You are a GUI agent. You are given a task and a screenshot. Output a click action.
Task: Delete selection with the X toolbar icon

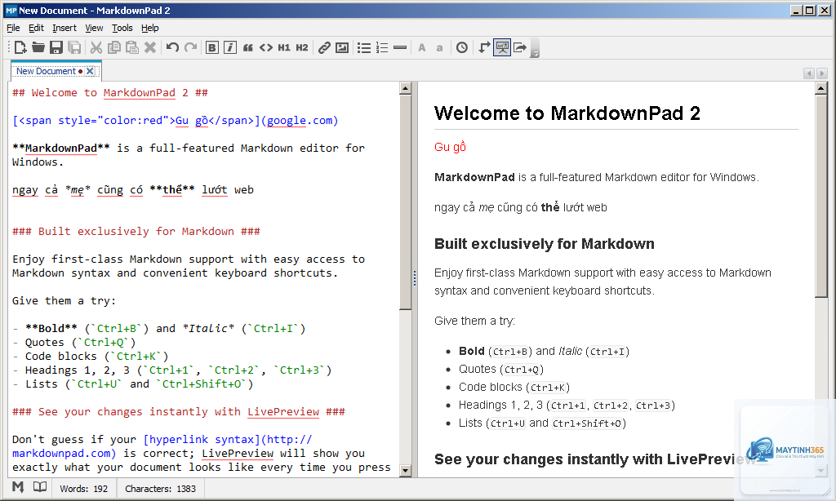150,47
